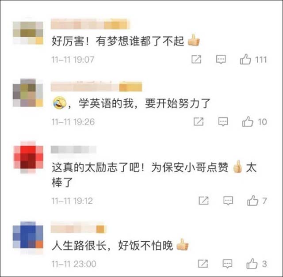
Task: Open the red avatar's profile
Action: [x=28, y=157]
